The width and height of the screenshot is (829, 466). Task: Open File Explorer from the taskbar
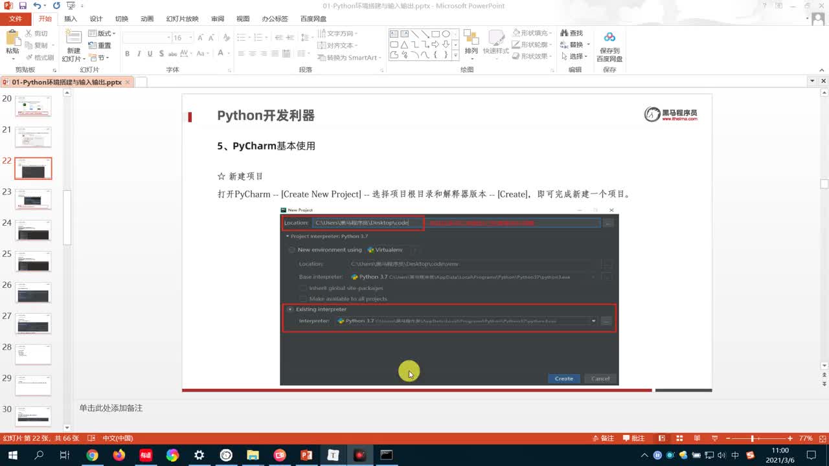pos(253,455)
